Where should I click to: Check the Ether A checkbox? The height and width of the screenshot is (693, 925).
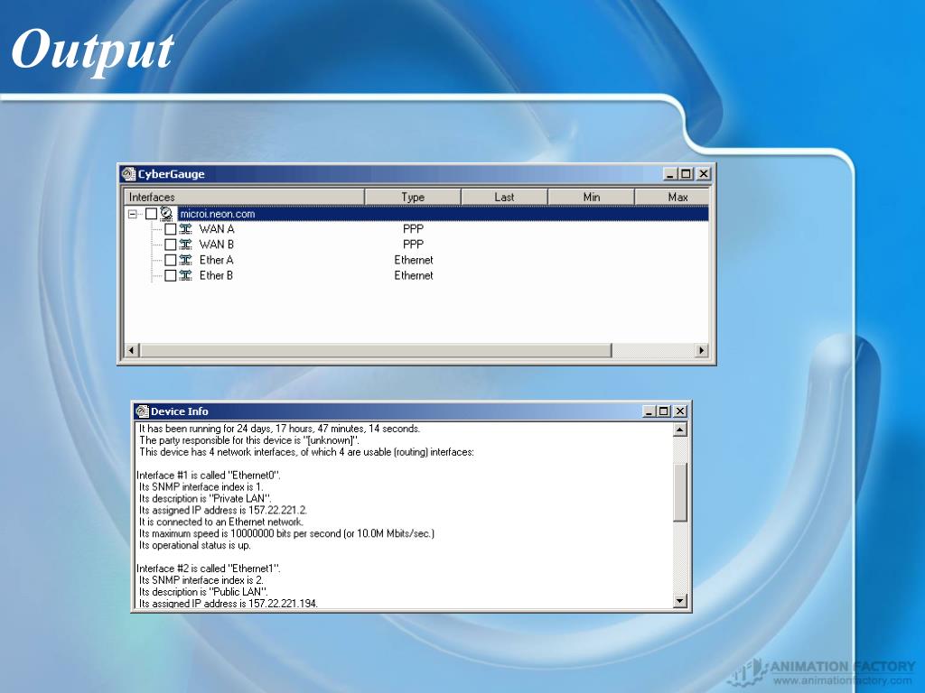(x=171, y=260)
